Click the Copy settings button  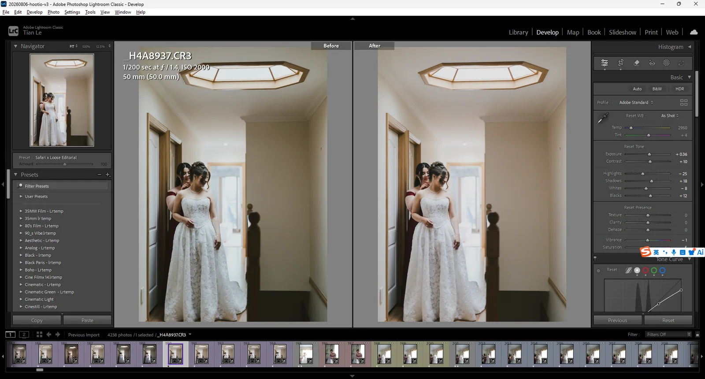point(37,320)
